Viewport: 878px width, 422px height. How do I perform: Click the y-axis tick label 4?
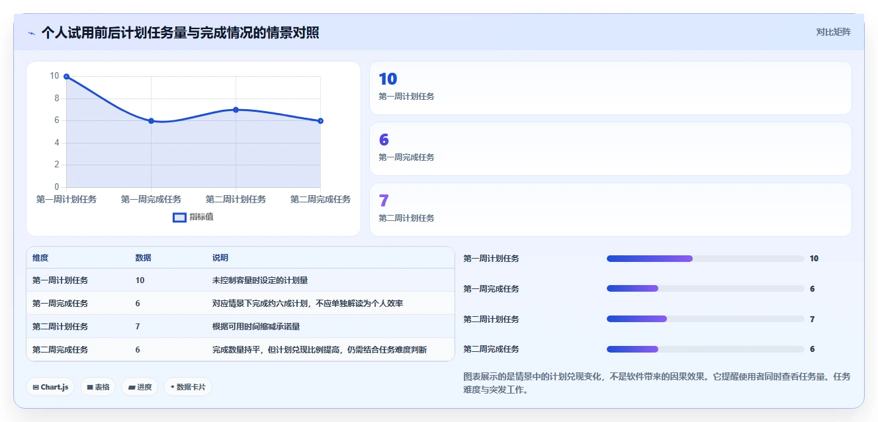click(x=56, y=143)
